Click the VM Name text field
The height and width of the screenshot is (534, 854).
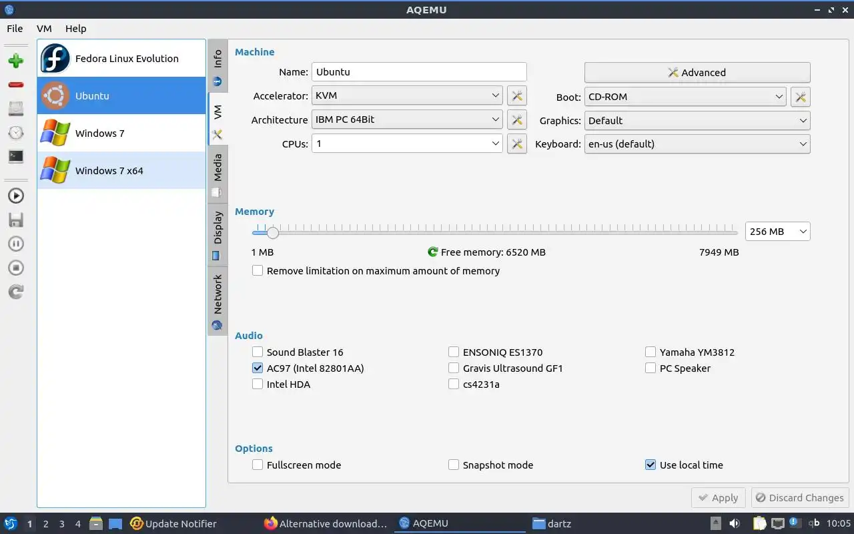419,72
